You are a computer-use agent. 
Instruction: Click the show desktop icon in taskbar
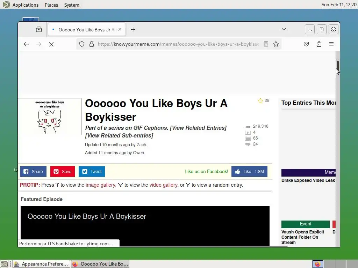pos(4,264)
